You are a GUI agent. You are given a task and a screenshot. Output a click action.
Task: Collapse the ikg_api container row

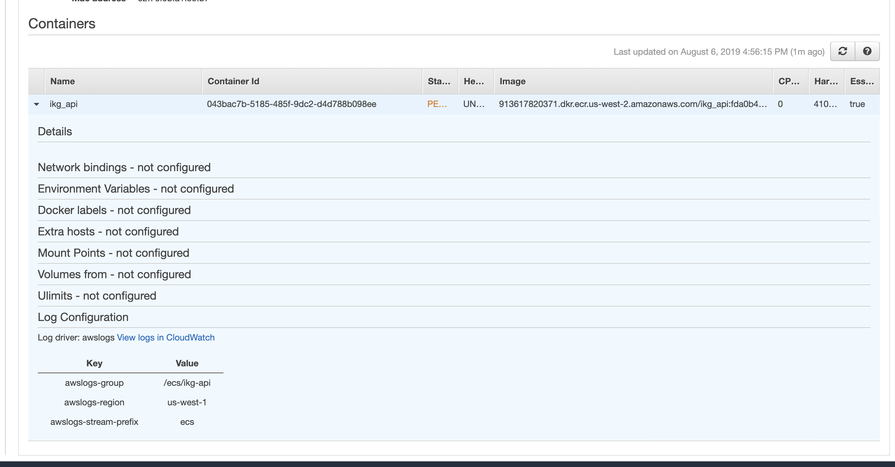(x=37, y=104)
